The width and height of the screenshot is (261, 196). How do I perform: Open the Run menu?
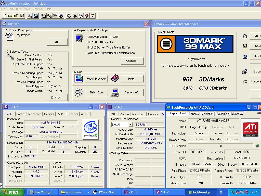(x=18, y=9)
